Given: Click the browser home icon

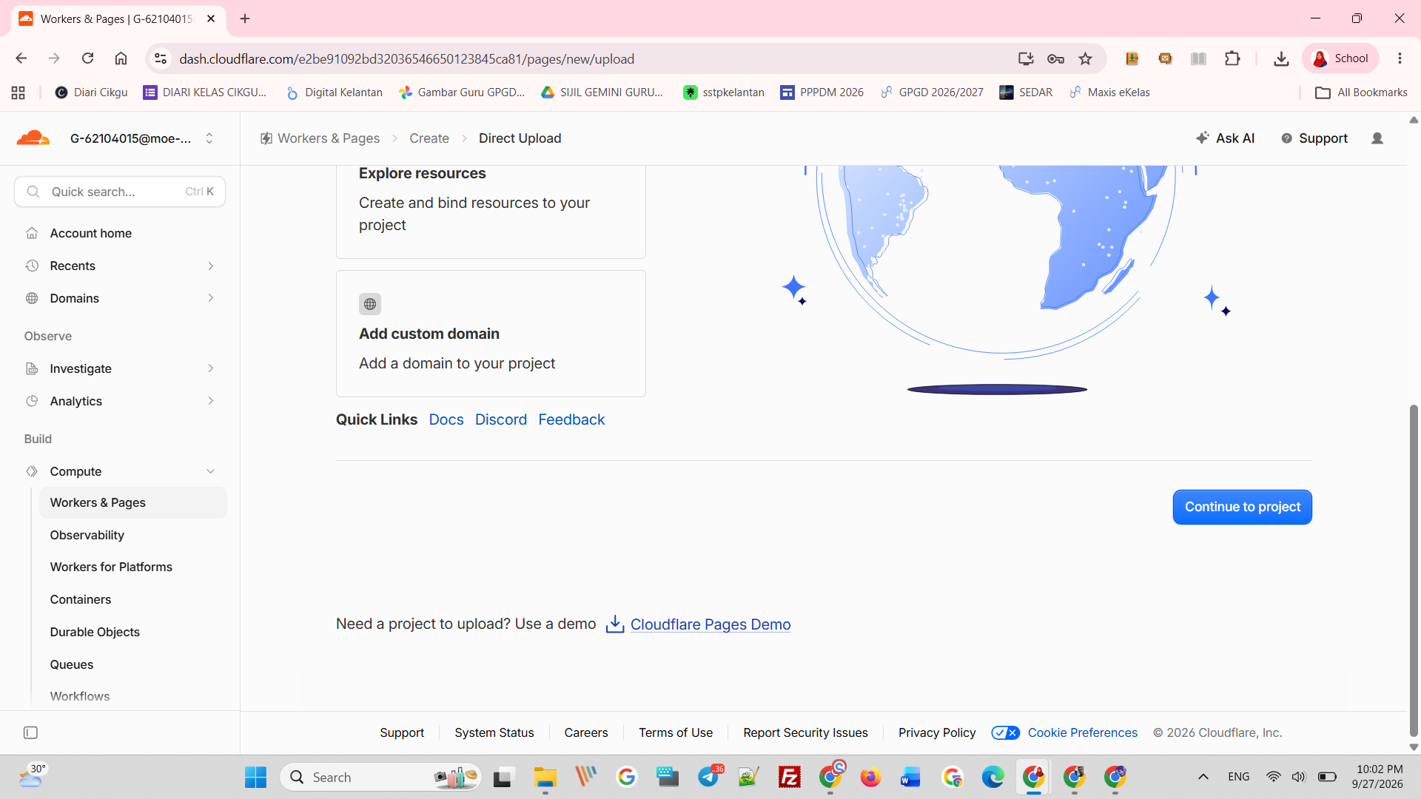Looking at the screenshot, I should click(x=121, y=58).
